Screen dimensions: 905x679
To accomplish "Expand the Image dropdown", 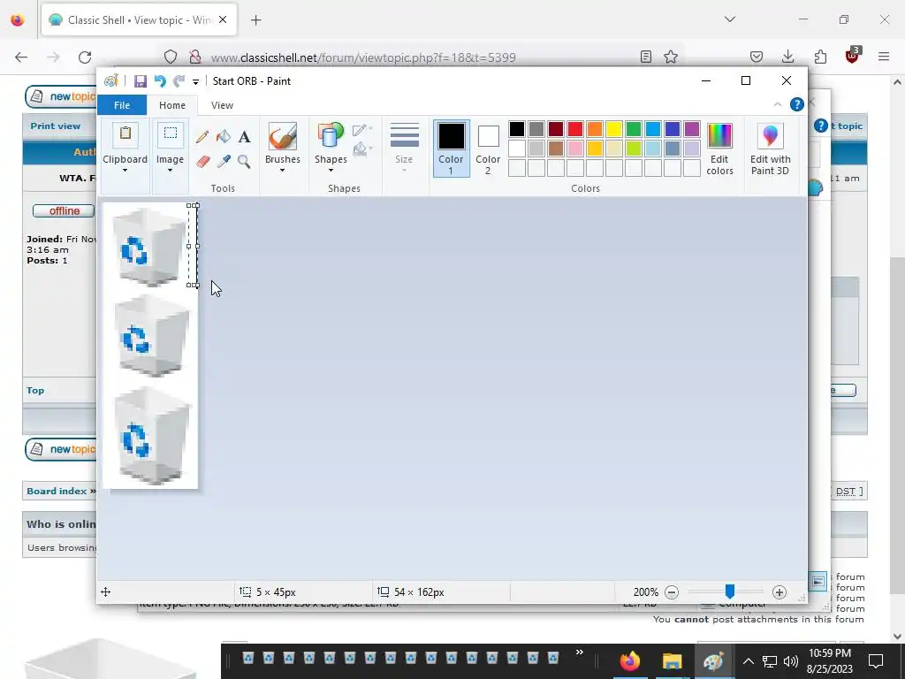I will [x=170, y=171].
